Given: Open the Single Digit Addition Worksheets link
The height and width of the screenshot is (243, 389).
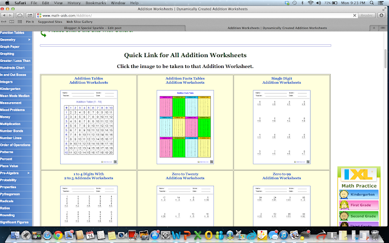Looking at the screenshot, I should [x=281, y=80].
